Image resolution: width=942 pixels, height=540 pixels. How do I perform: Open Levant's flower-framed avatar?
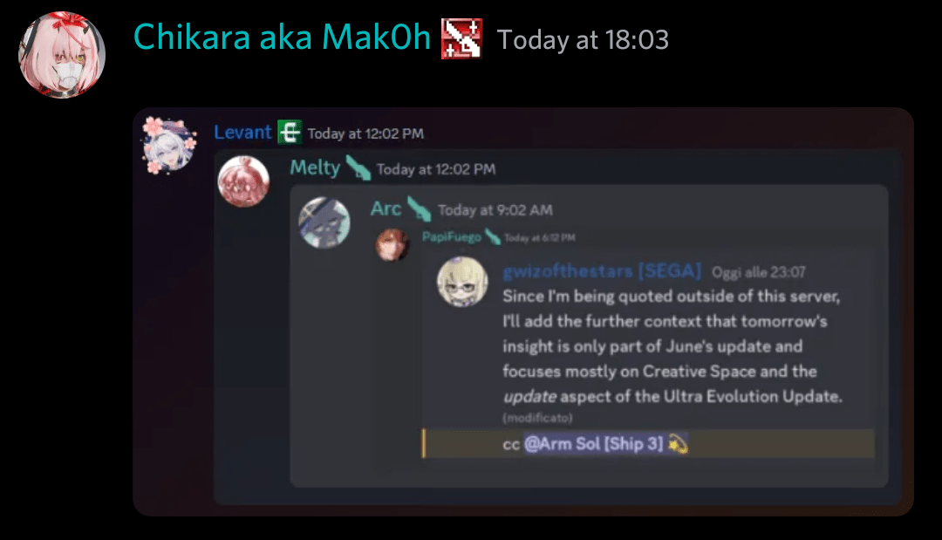tap(169, 146)
